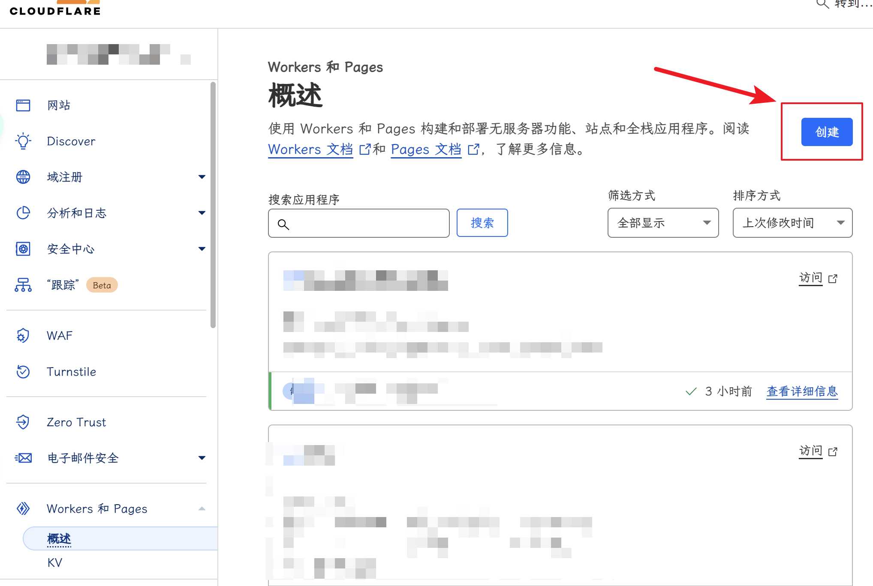Select the WAF sidebar entry
This screenshot has width=873, height=586.
[x=60, y=335]
